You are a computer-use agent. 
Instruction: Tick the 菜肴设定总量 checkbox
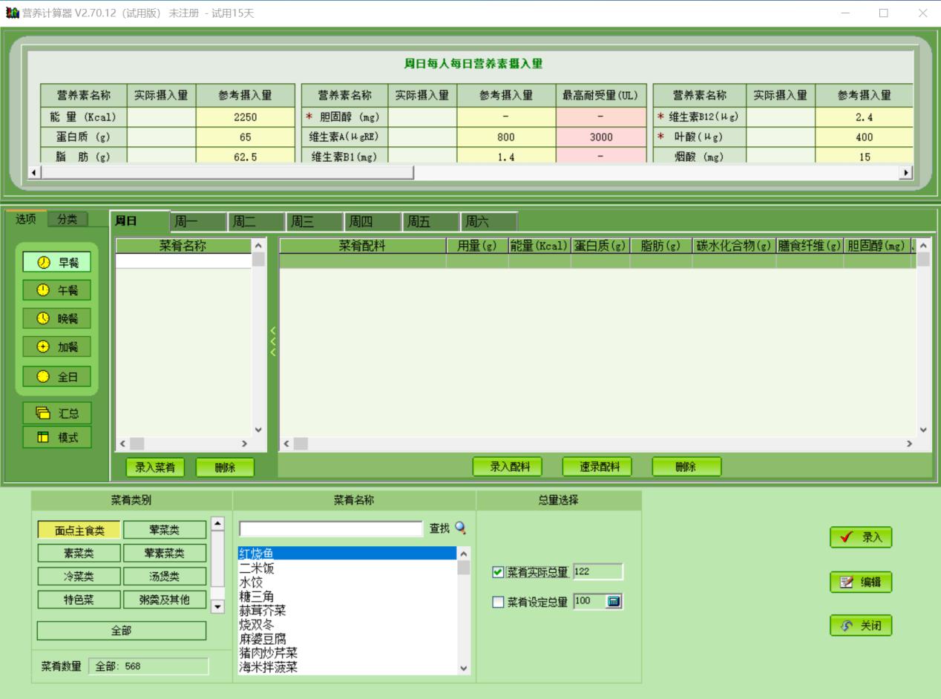498,602
